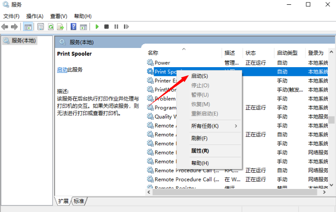Sort by the 登录为 column header
The height and width of the screenshot is (212, 336).
click(316, 53)
